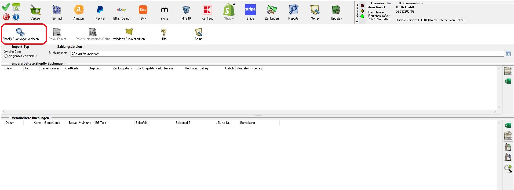
Task: Select the 'eine Datei' import type
Action: point(6,52)
